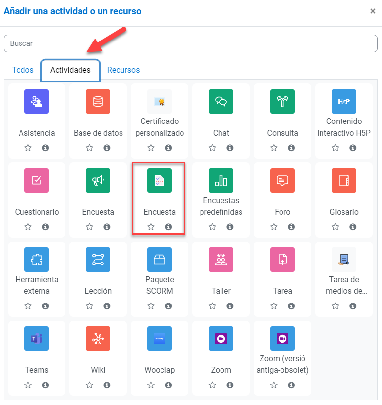Screen dimensions: 382x405
Task: Open the Teams activity icon
Action: (37, 339)
